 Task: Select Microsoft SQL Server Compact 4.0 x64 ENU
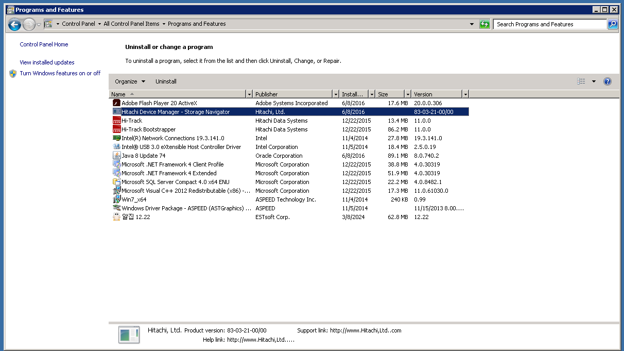click(175, 182)
